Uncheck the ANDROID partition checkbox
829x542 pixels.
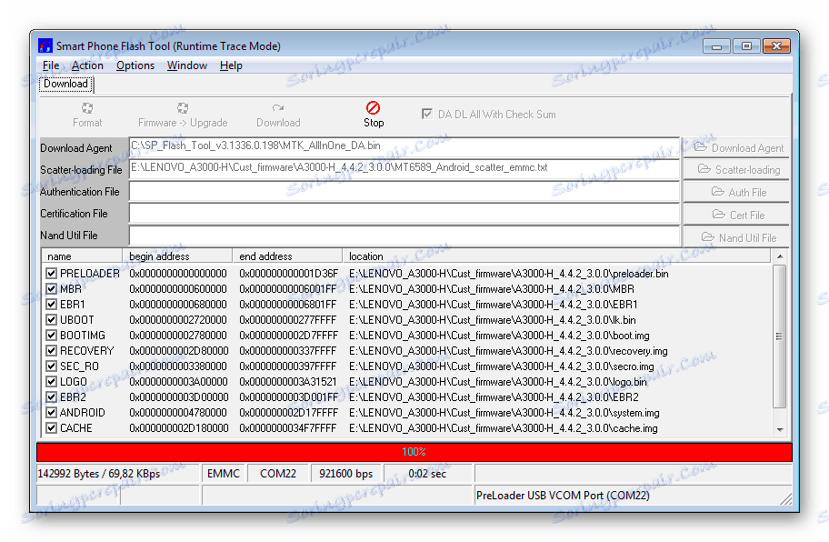point(51,413)
